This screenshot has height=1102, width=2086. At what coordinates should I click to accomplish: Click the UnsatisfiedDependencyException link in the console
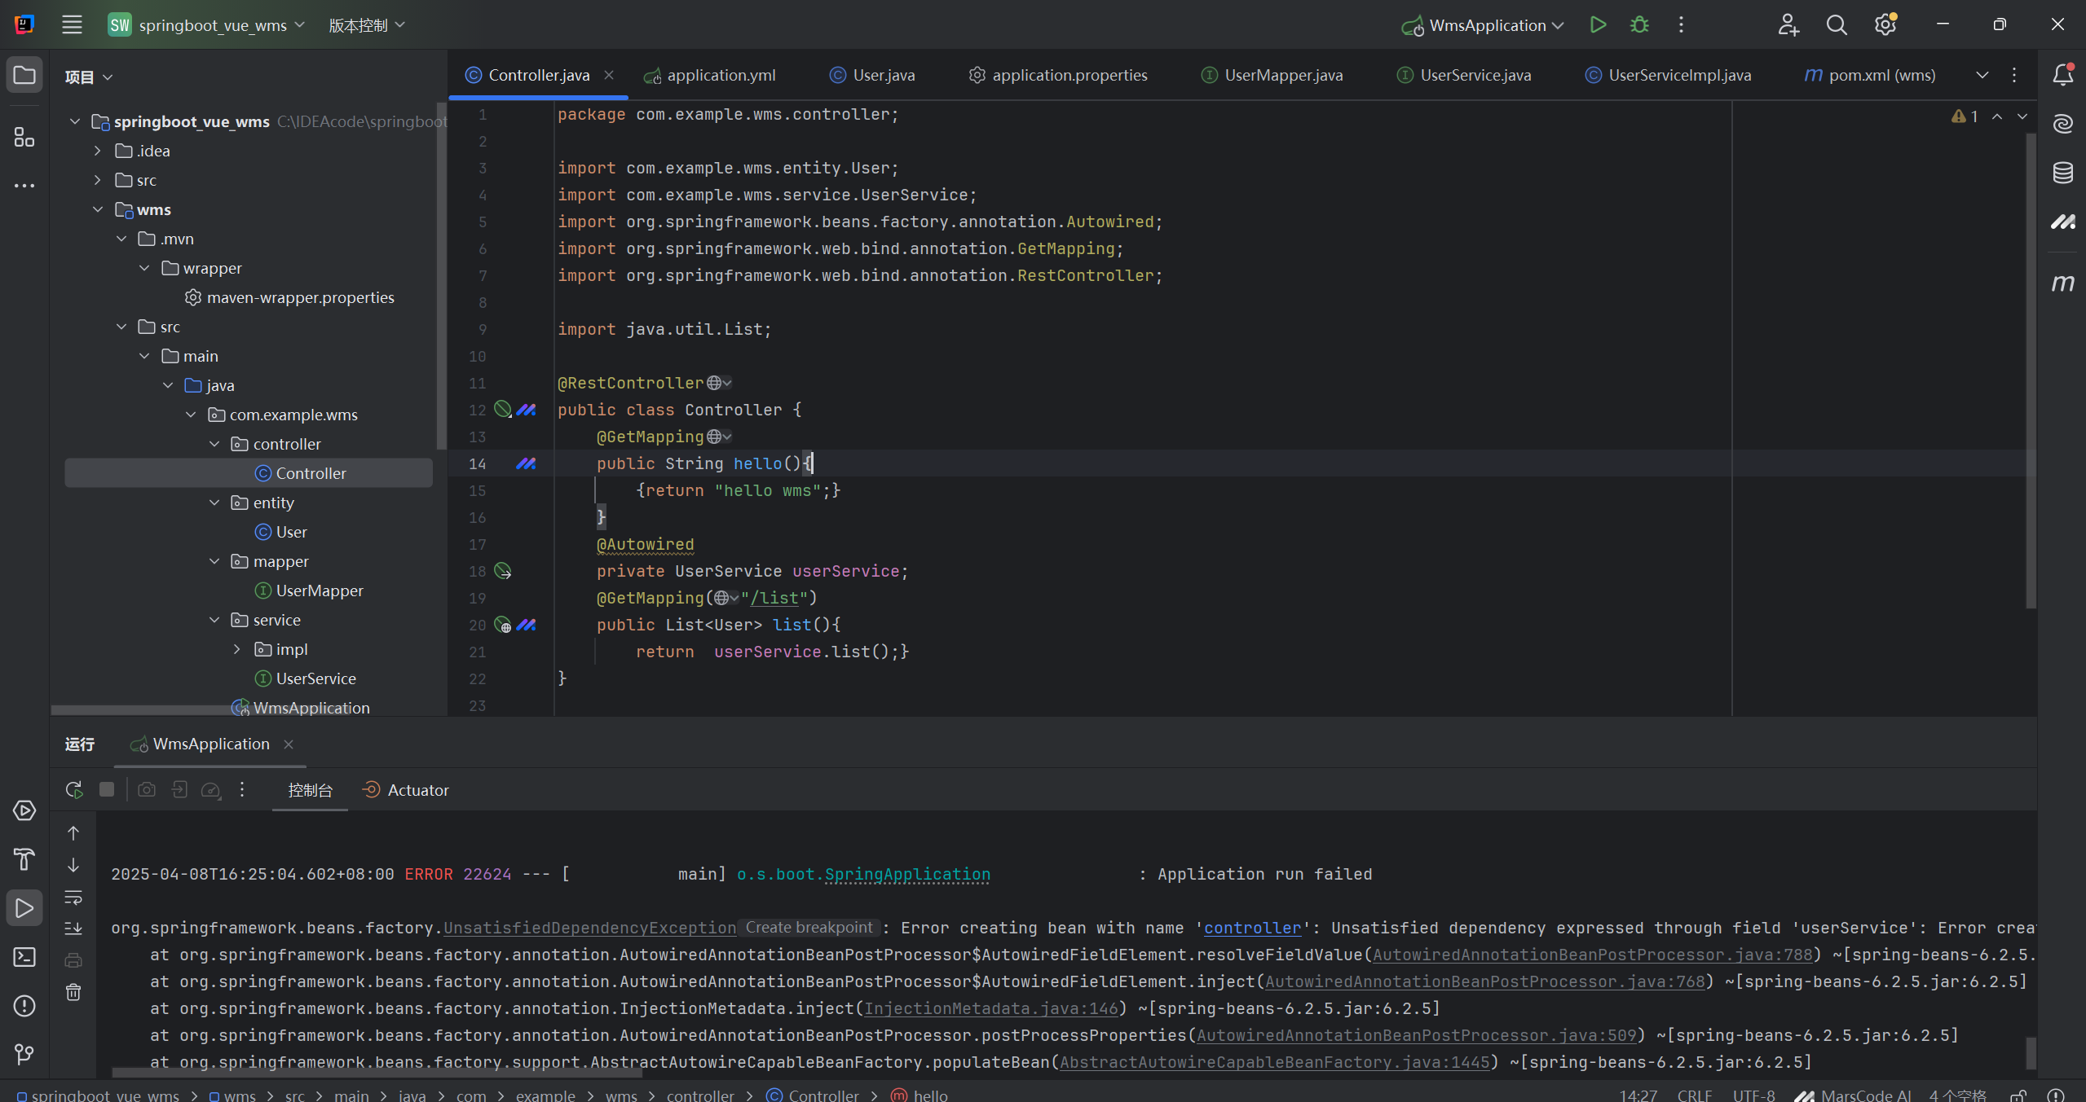589,928
